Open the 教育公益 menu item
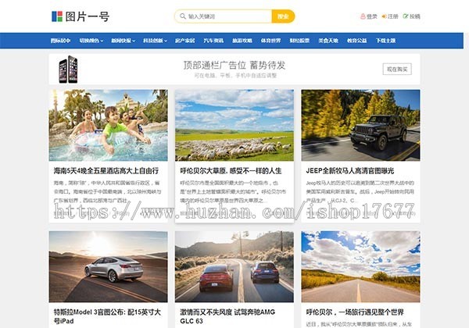Image resolution: width=469 pixels, height=328 pixels. point(357,41)
